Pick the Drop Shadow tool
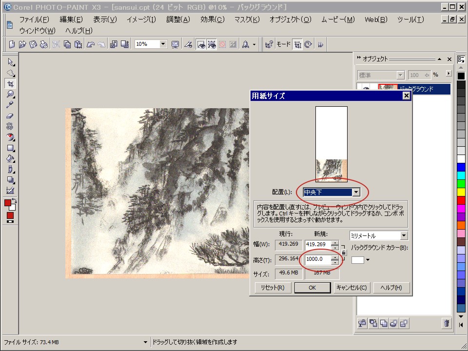The width and height of the screenshot is (468, 351). (x=10, y=180)
